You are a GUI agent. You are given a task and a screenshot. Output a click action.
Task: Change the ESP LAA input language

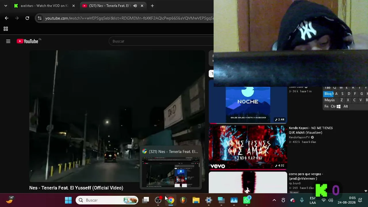(313, 200)
